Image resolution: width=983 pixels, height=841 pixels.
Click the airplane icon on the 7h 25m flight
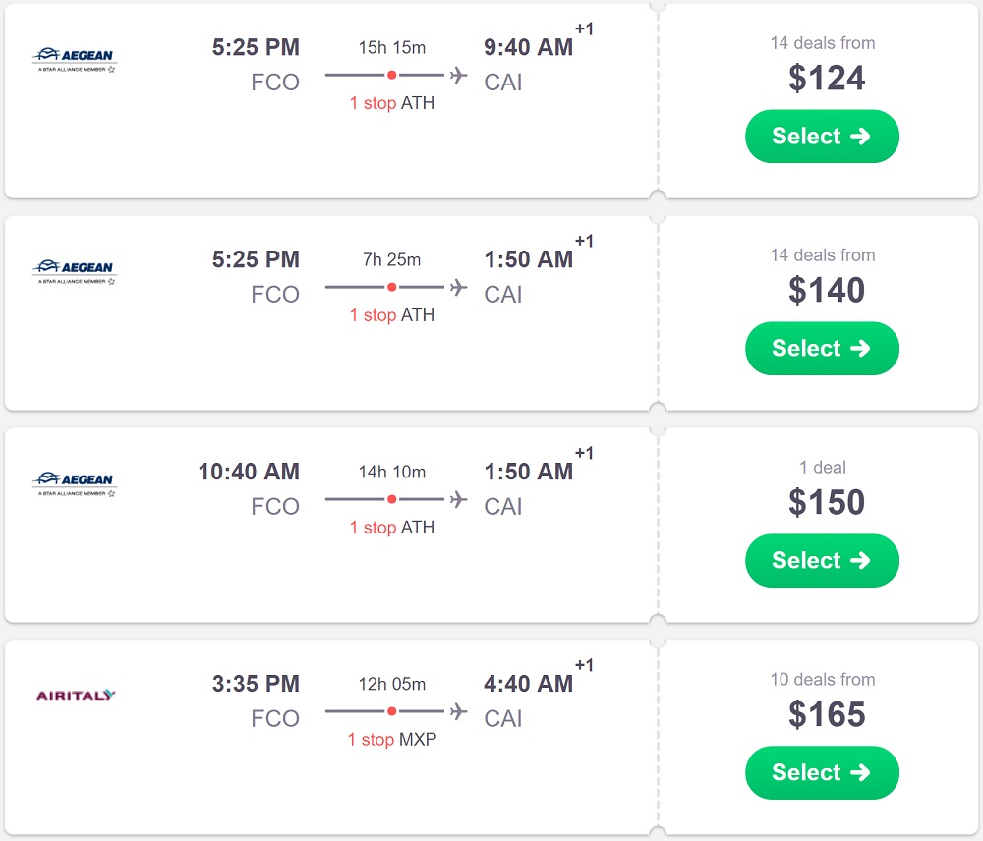point(458,287)
